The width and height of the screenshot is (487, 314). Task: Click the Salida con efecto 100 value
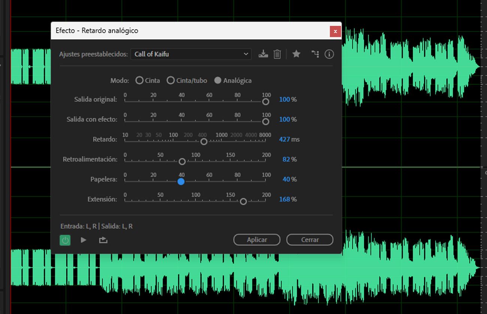[x=284, y=119]
